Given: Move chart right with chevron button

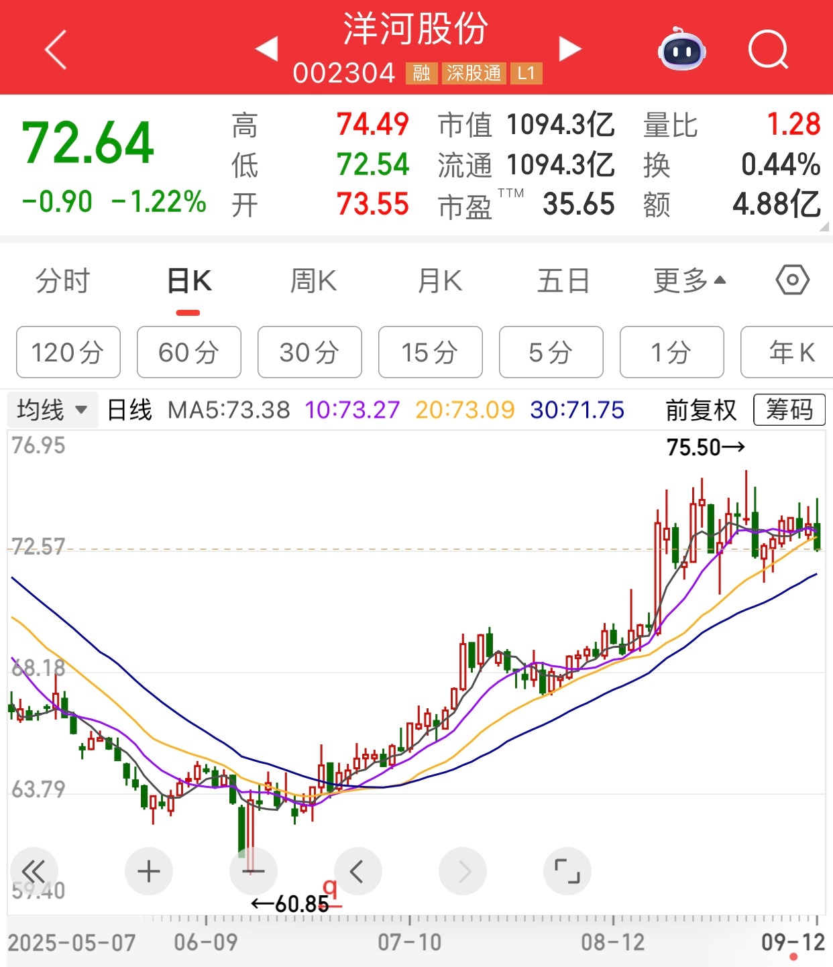Looking at the screenshot, I should 463,871.
